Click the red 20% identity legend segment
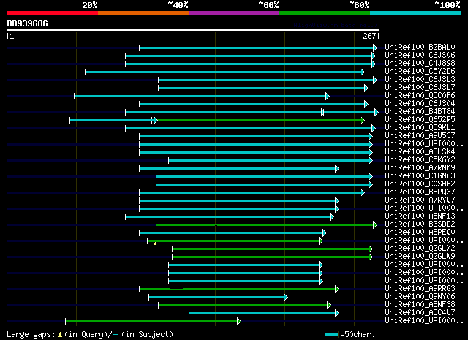The height and width of the screenshot is (340, 468). 53,13
